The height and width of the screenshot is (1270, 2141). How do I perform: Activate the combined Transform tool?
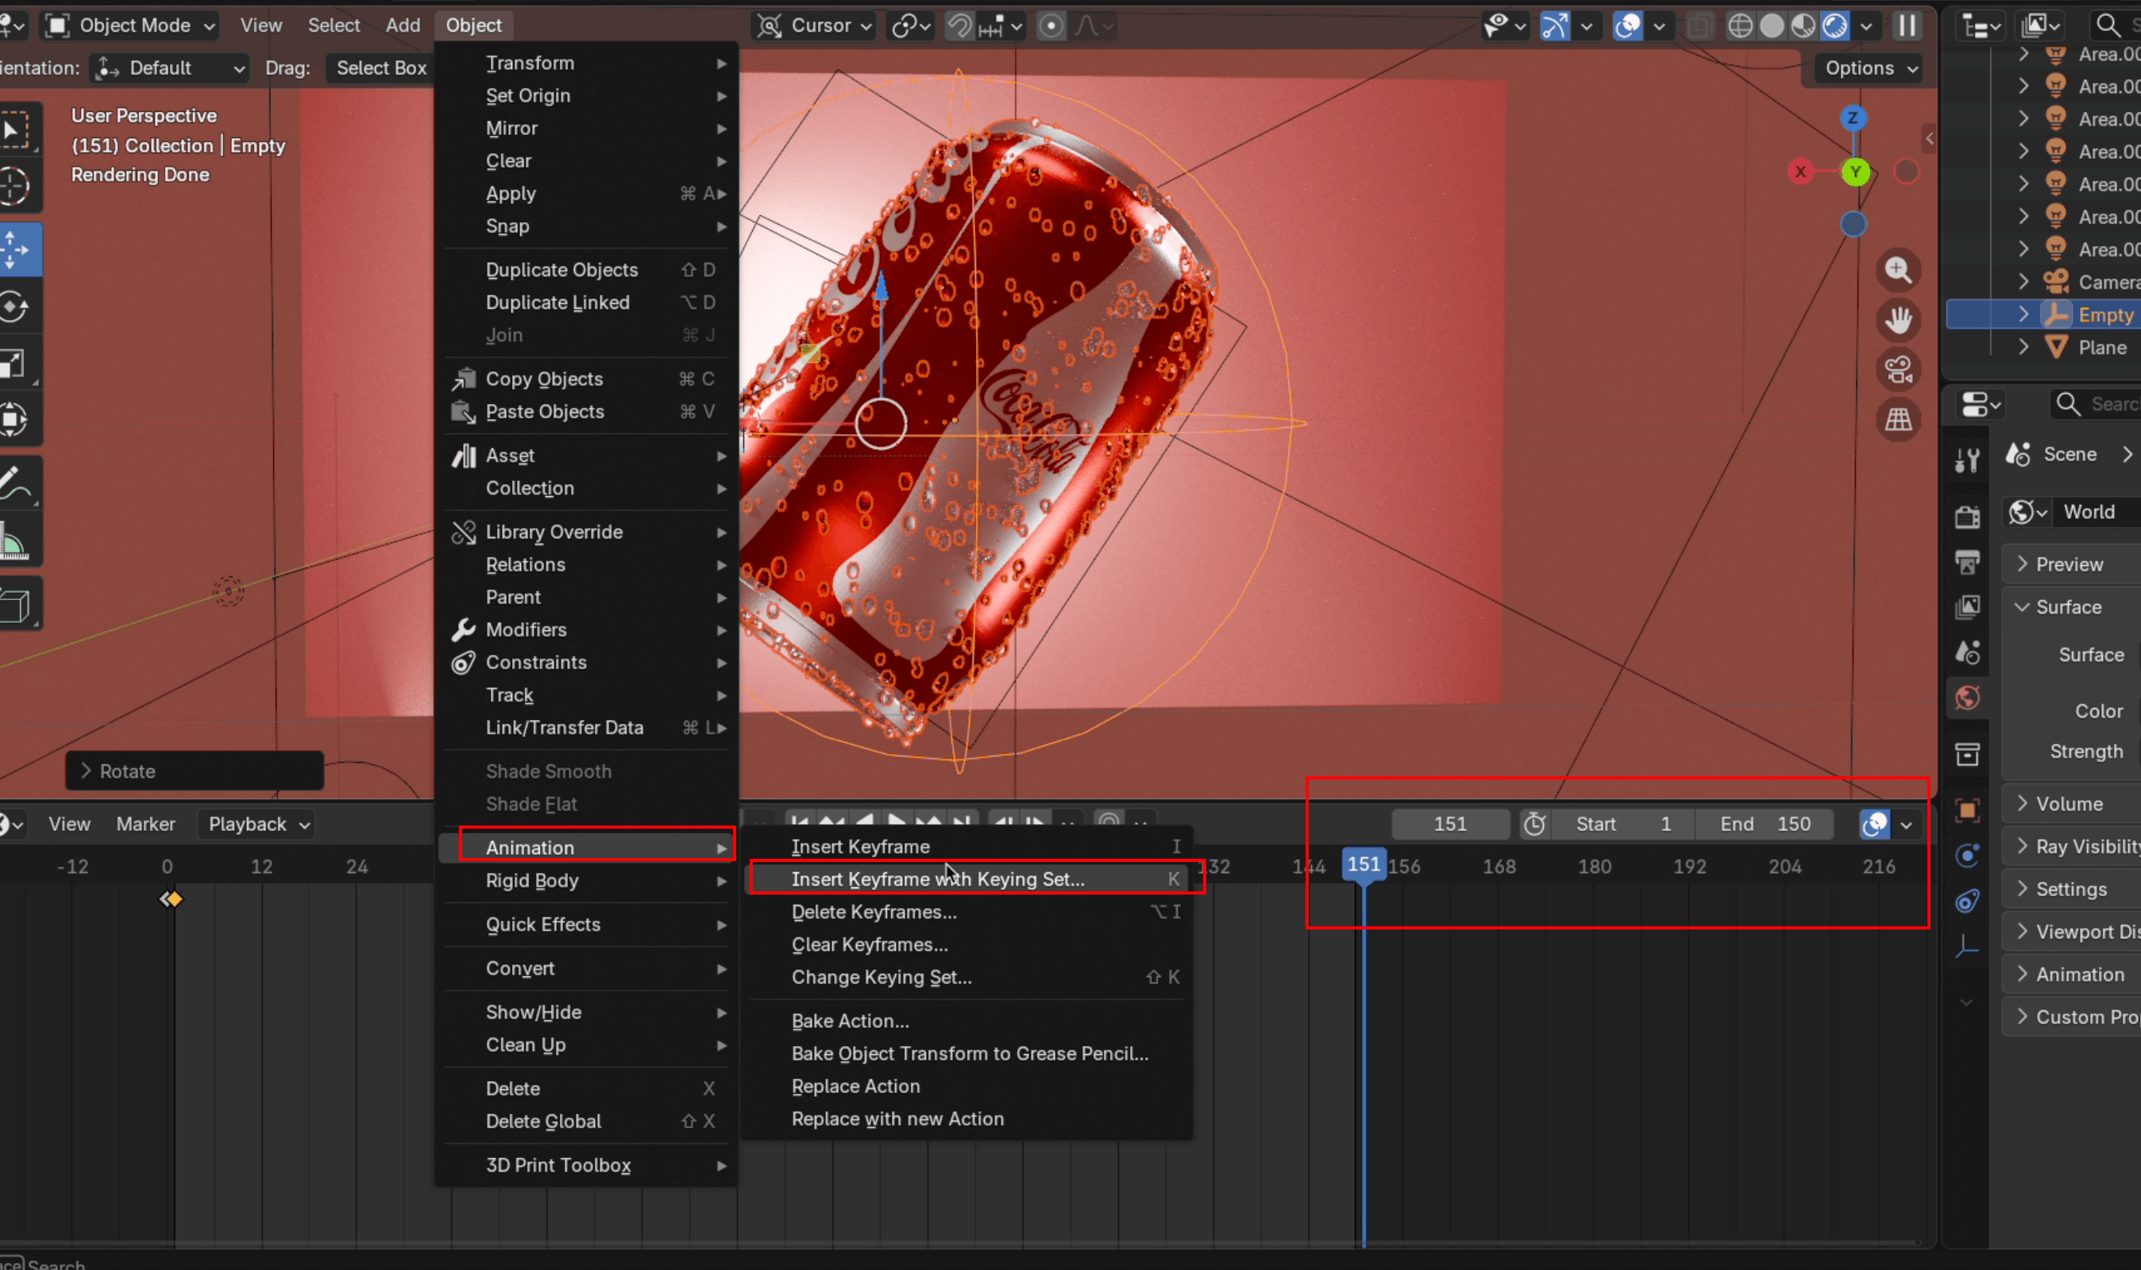click(x=15, y=419)
